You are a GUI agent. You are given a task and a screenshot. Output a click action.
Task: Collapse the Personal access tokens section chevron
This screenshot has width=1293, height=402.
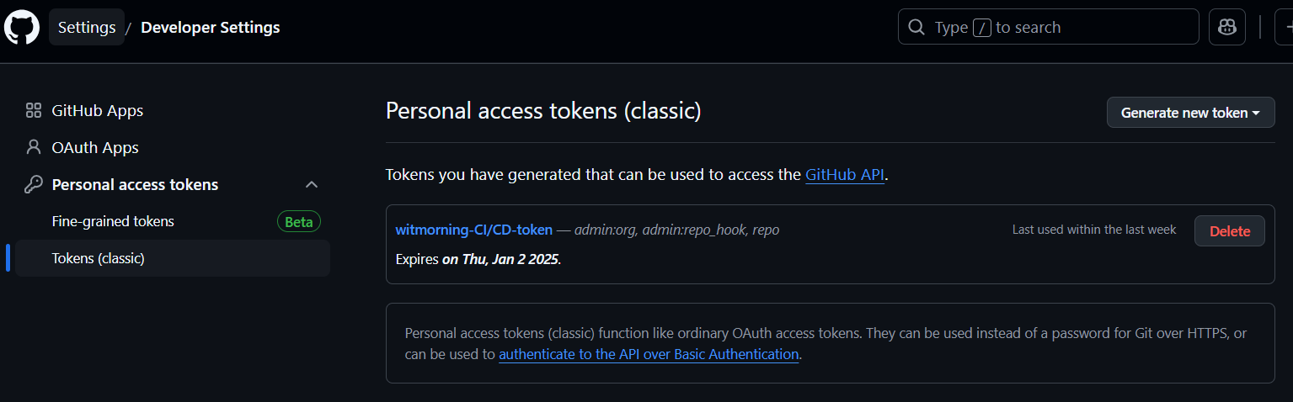[312, 184]
